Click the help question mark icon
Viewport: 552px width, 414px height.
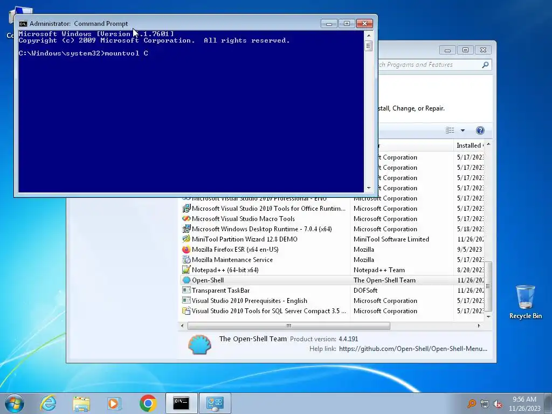tap(480, 130)
